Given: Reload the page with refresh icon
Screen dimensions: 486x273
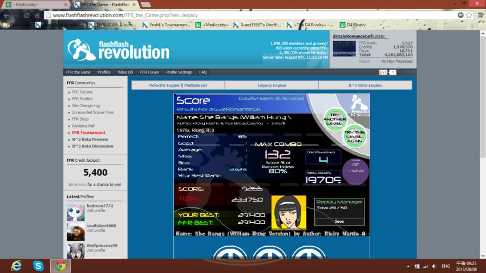Looking at the screenshot, I should [x=27, y=15].
